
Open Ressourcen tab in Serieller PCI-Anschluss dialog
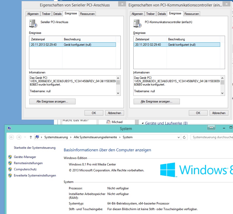(87, 14)
